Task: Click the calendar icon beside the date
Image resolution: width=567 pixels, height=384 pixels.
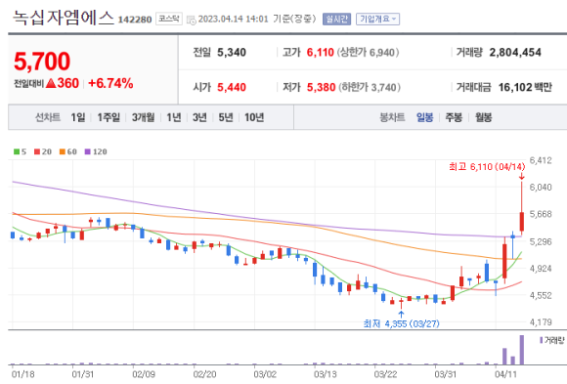Action: pos(192,20)
